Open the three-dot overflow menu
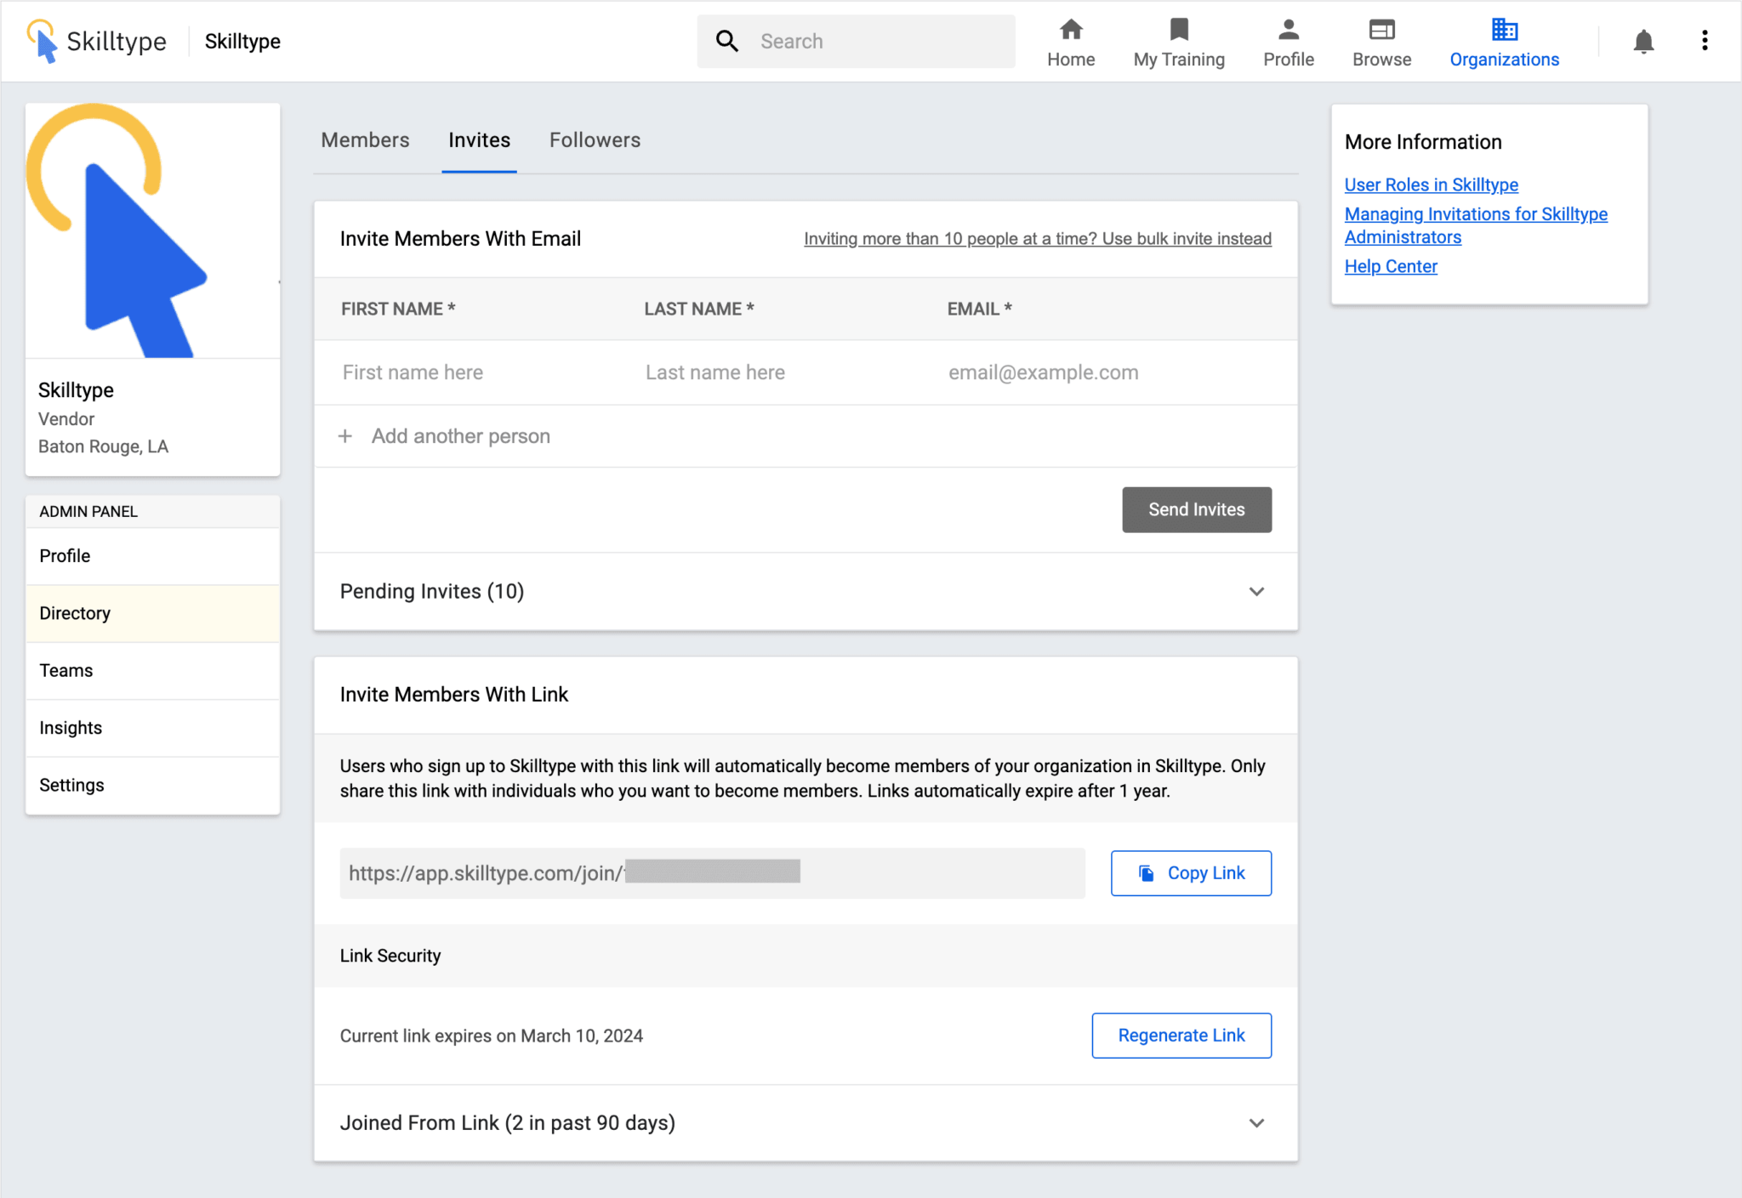 point(1704,41)
